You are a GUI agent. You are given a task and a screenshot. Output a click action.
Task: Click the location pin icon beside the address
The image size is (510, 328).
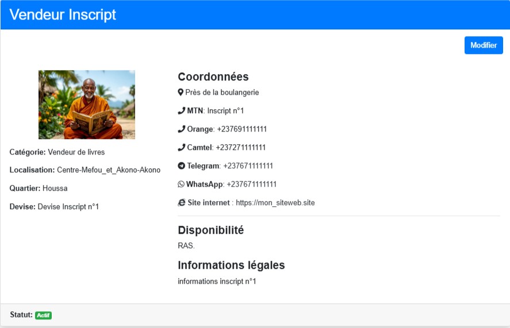[181, 92]
